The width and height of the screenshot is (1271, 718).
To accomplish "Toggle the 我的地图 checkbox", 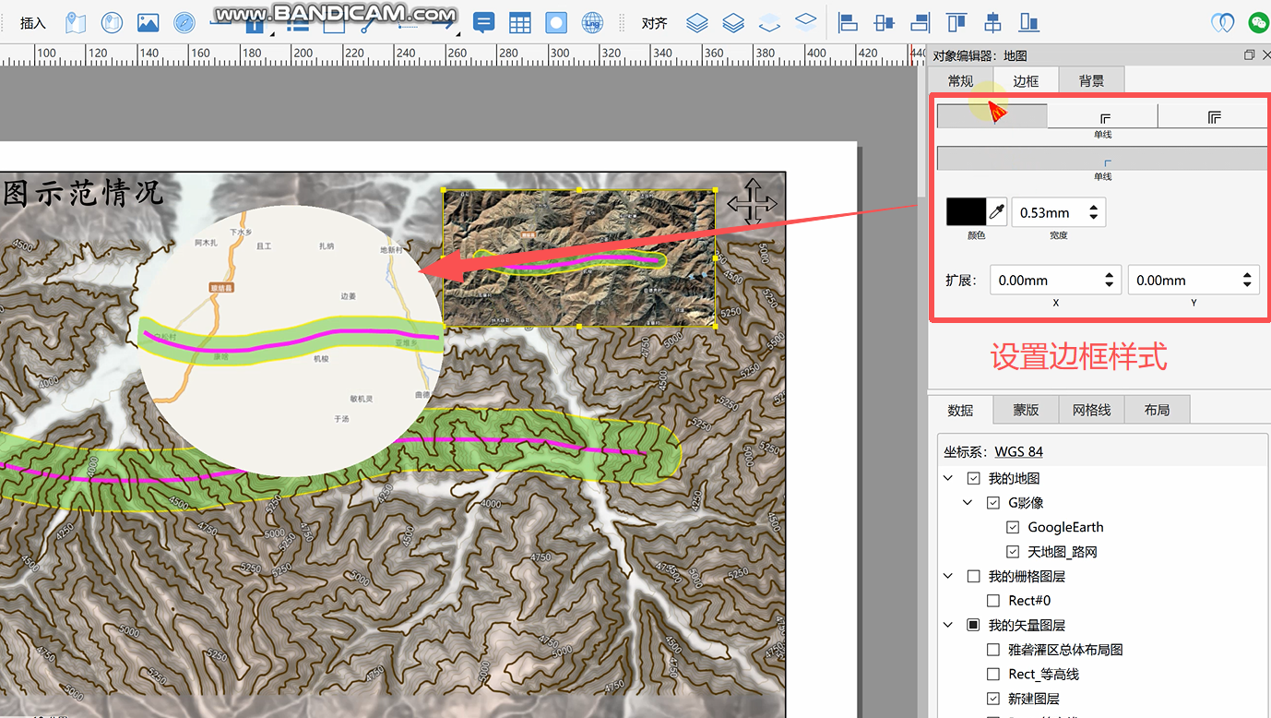I will coord(973,479).
